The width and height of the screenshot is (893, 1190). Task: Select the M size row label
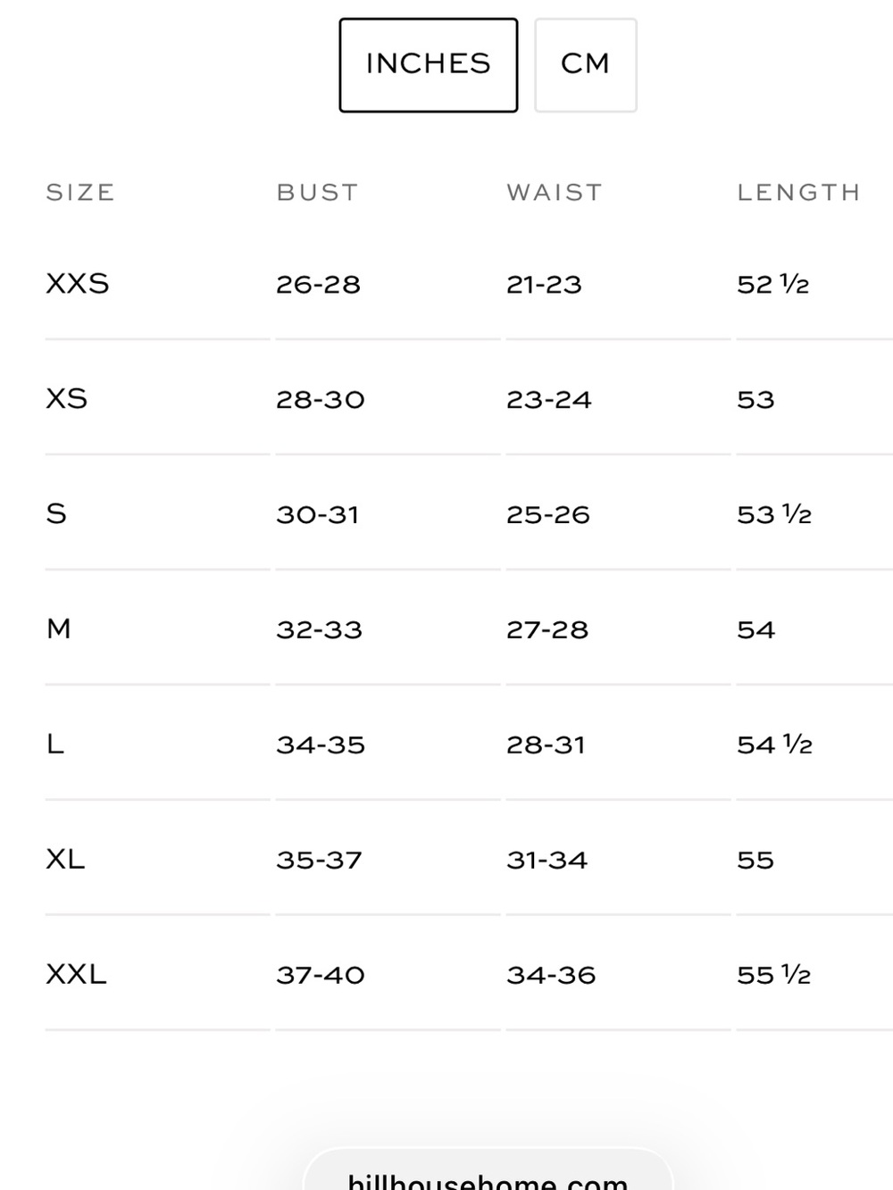pyautogui.click(x=59, y=628)
